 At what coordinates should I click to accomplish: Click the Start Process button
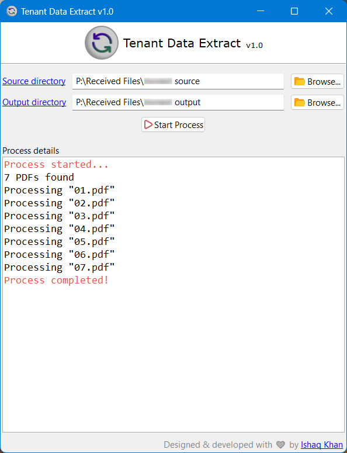(173, 125)
